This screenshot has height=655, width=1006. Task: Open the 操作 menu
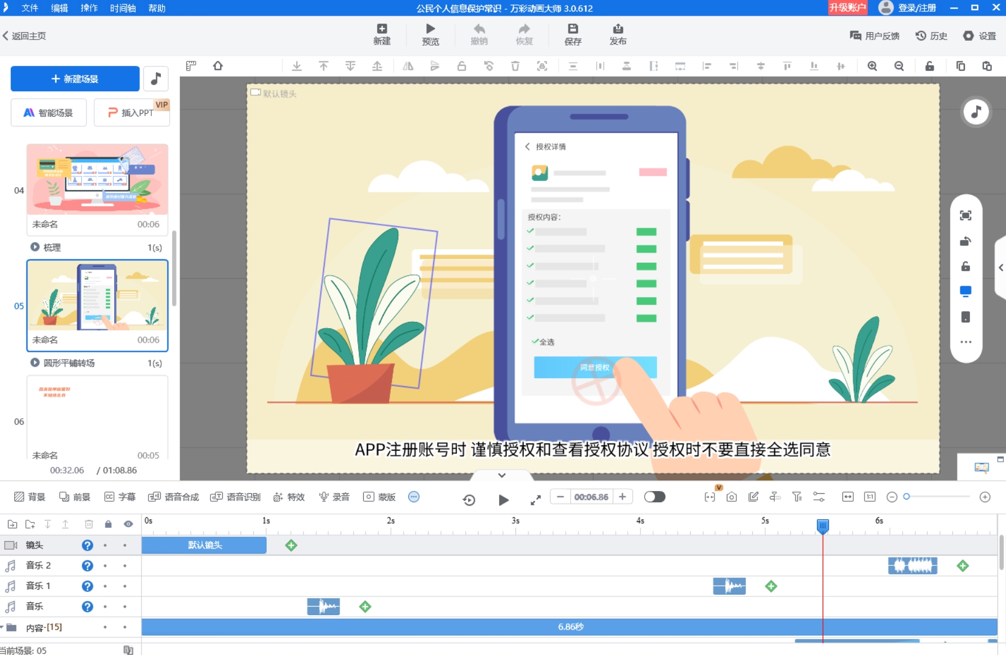click(89, 8)
